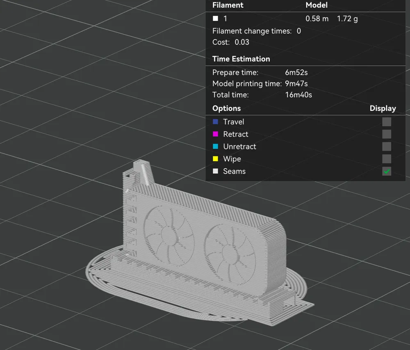The height and width of the screenshot is (350, 410).
Task: Enable the Travel display checkbox
Action: tap(386, 121)
